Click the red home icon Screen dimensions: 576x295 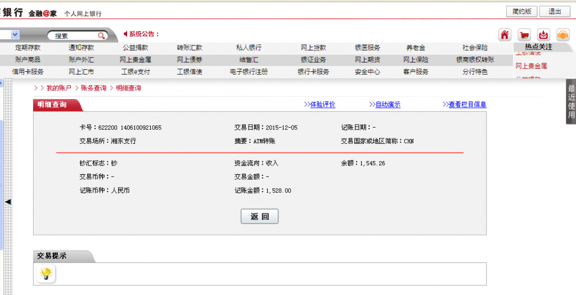[x=505, y=34]
